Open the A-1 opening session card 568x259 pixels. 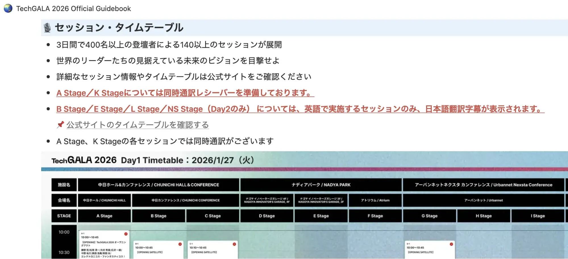(x=103, y=245)
